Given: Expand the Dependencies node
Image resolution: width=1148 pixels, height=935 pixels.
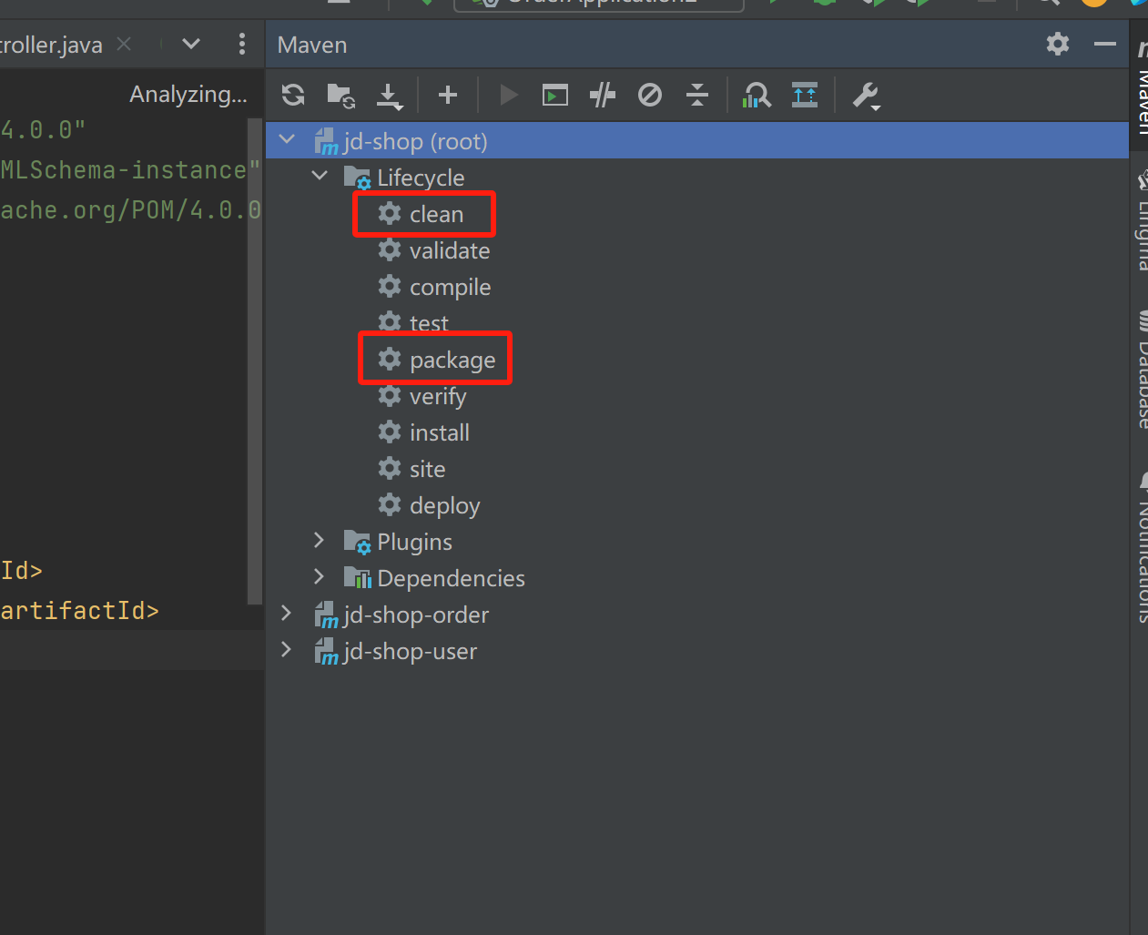Looking at the screenshot, I should pos(319,576).
